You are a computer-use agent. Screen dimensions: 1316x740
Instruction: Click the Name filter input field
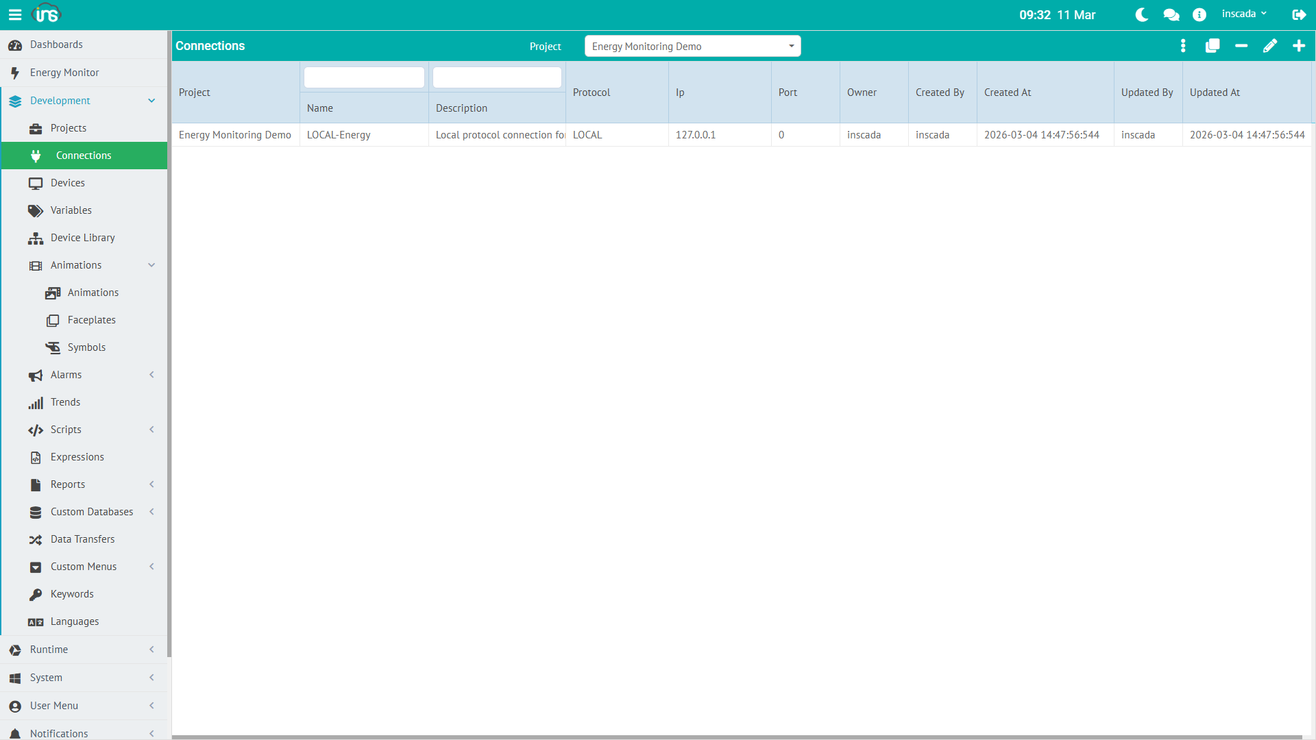364,77
